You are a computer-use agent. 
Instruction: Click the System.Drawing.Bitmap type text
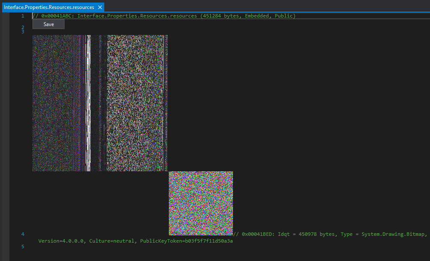pyautogui.click(x=393, y=234)
